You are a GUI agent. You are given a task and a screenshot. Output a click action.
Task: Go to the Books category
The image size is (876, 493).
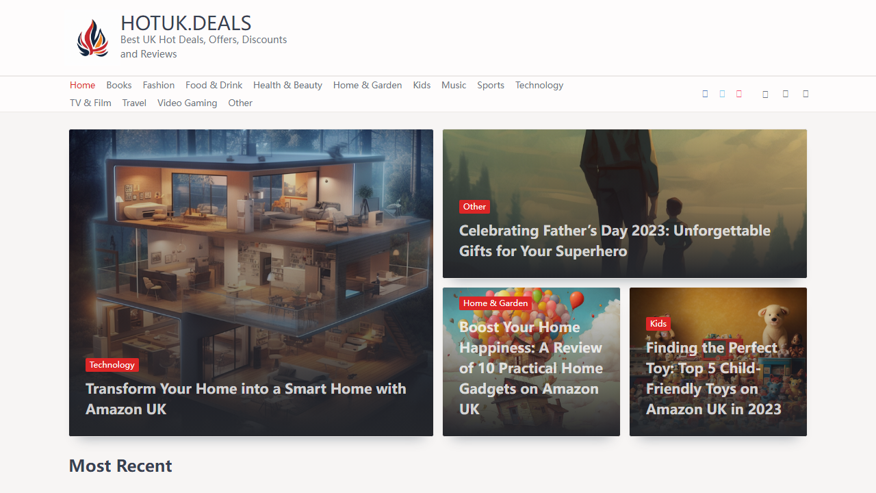(119, 85)
